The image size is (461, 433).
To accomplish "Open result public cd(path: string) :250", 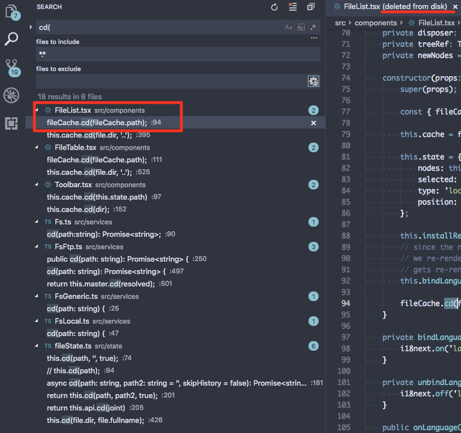I will click(x=176, y=259).
